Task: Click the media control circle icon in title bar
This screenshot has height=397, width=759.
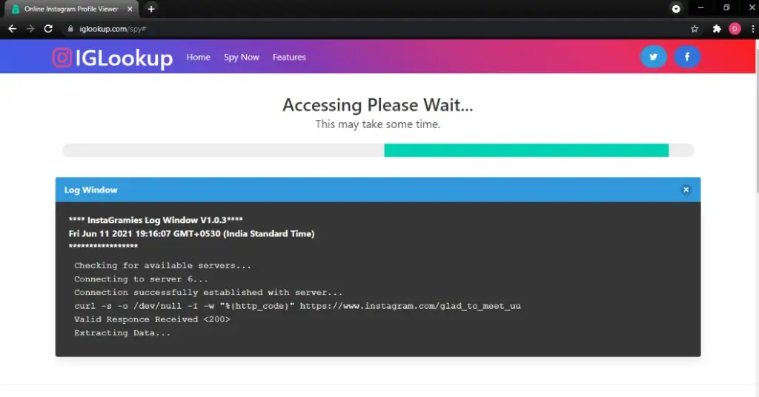Action: 676,9
